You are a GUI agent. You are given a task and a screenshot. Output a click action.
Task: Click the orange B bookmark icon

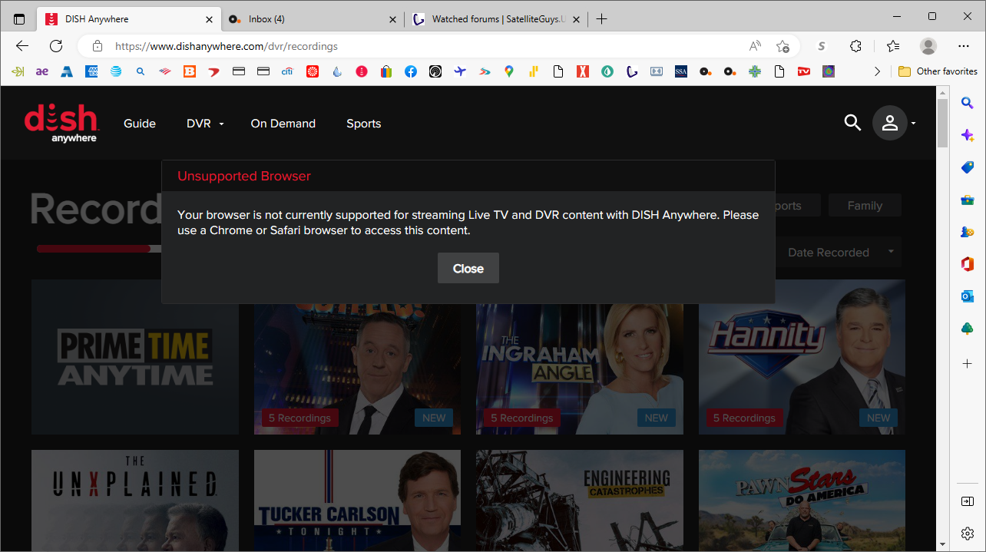(190, 71)
